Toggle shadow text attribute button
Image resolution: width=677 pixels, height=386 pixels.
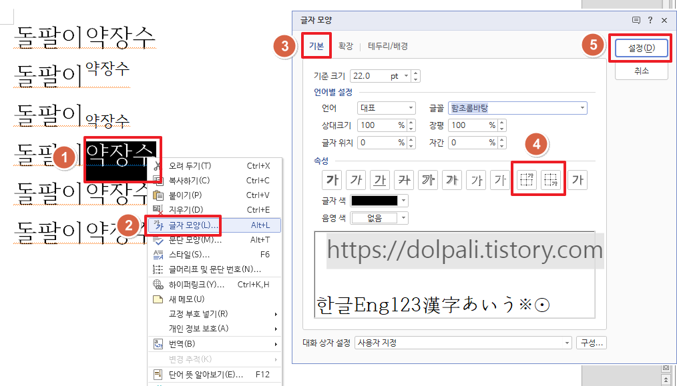point(453,180)
